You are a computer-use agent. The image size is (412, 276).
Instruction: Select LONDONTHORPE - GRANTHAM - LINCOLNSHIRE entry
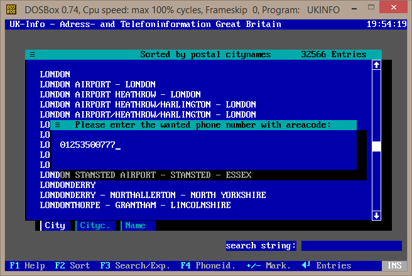135,205
